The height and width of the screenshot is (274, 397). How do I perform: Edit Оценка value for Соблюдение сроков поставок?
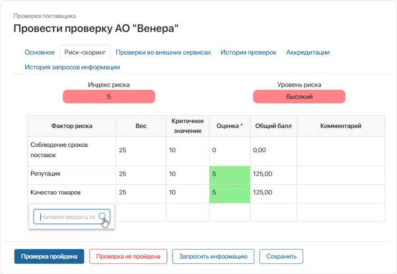(229, 151)
